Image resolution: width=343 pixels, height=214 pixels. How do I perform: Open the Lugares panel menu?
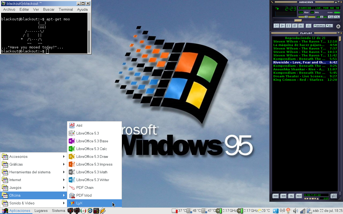tap(41, 211)
